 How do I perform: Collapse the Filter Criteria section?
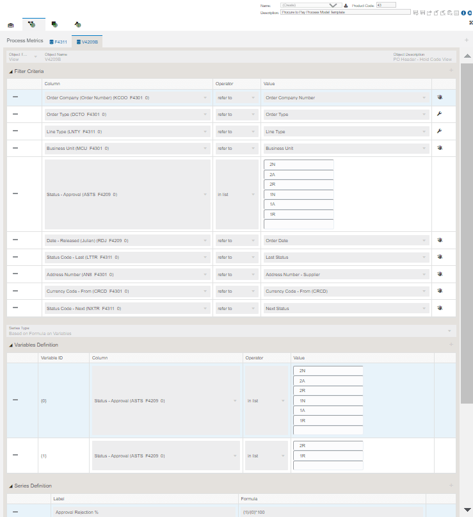coord(10,72)
